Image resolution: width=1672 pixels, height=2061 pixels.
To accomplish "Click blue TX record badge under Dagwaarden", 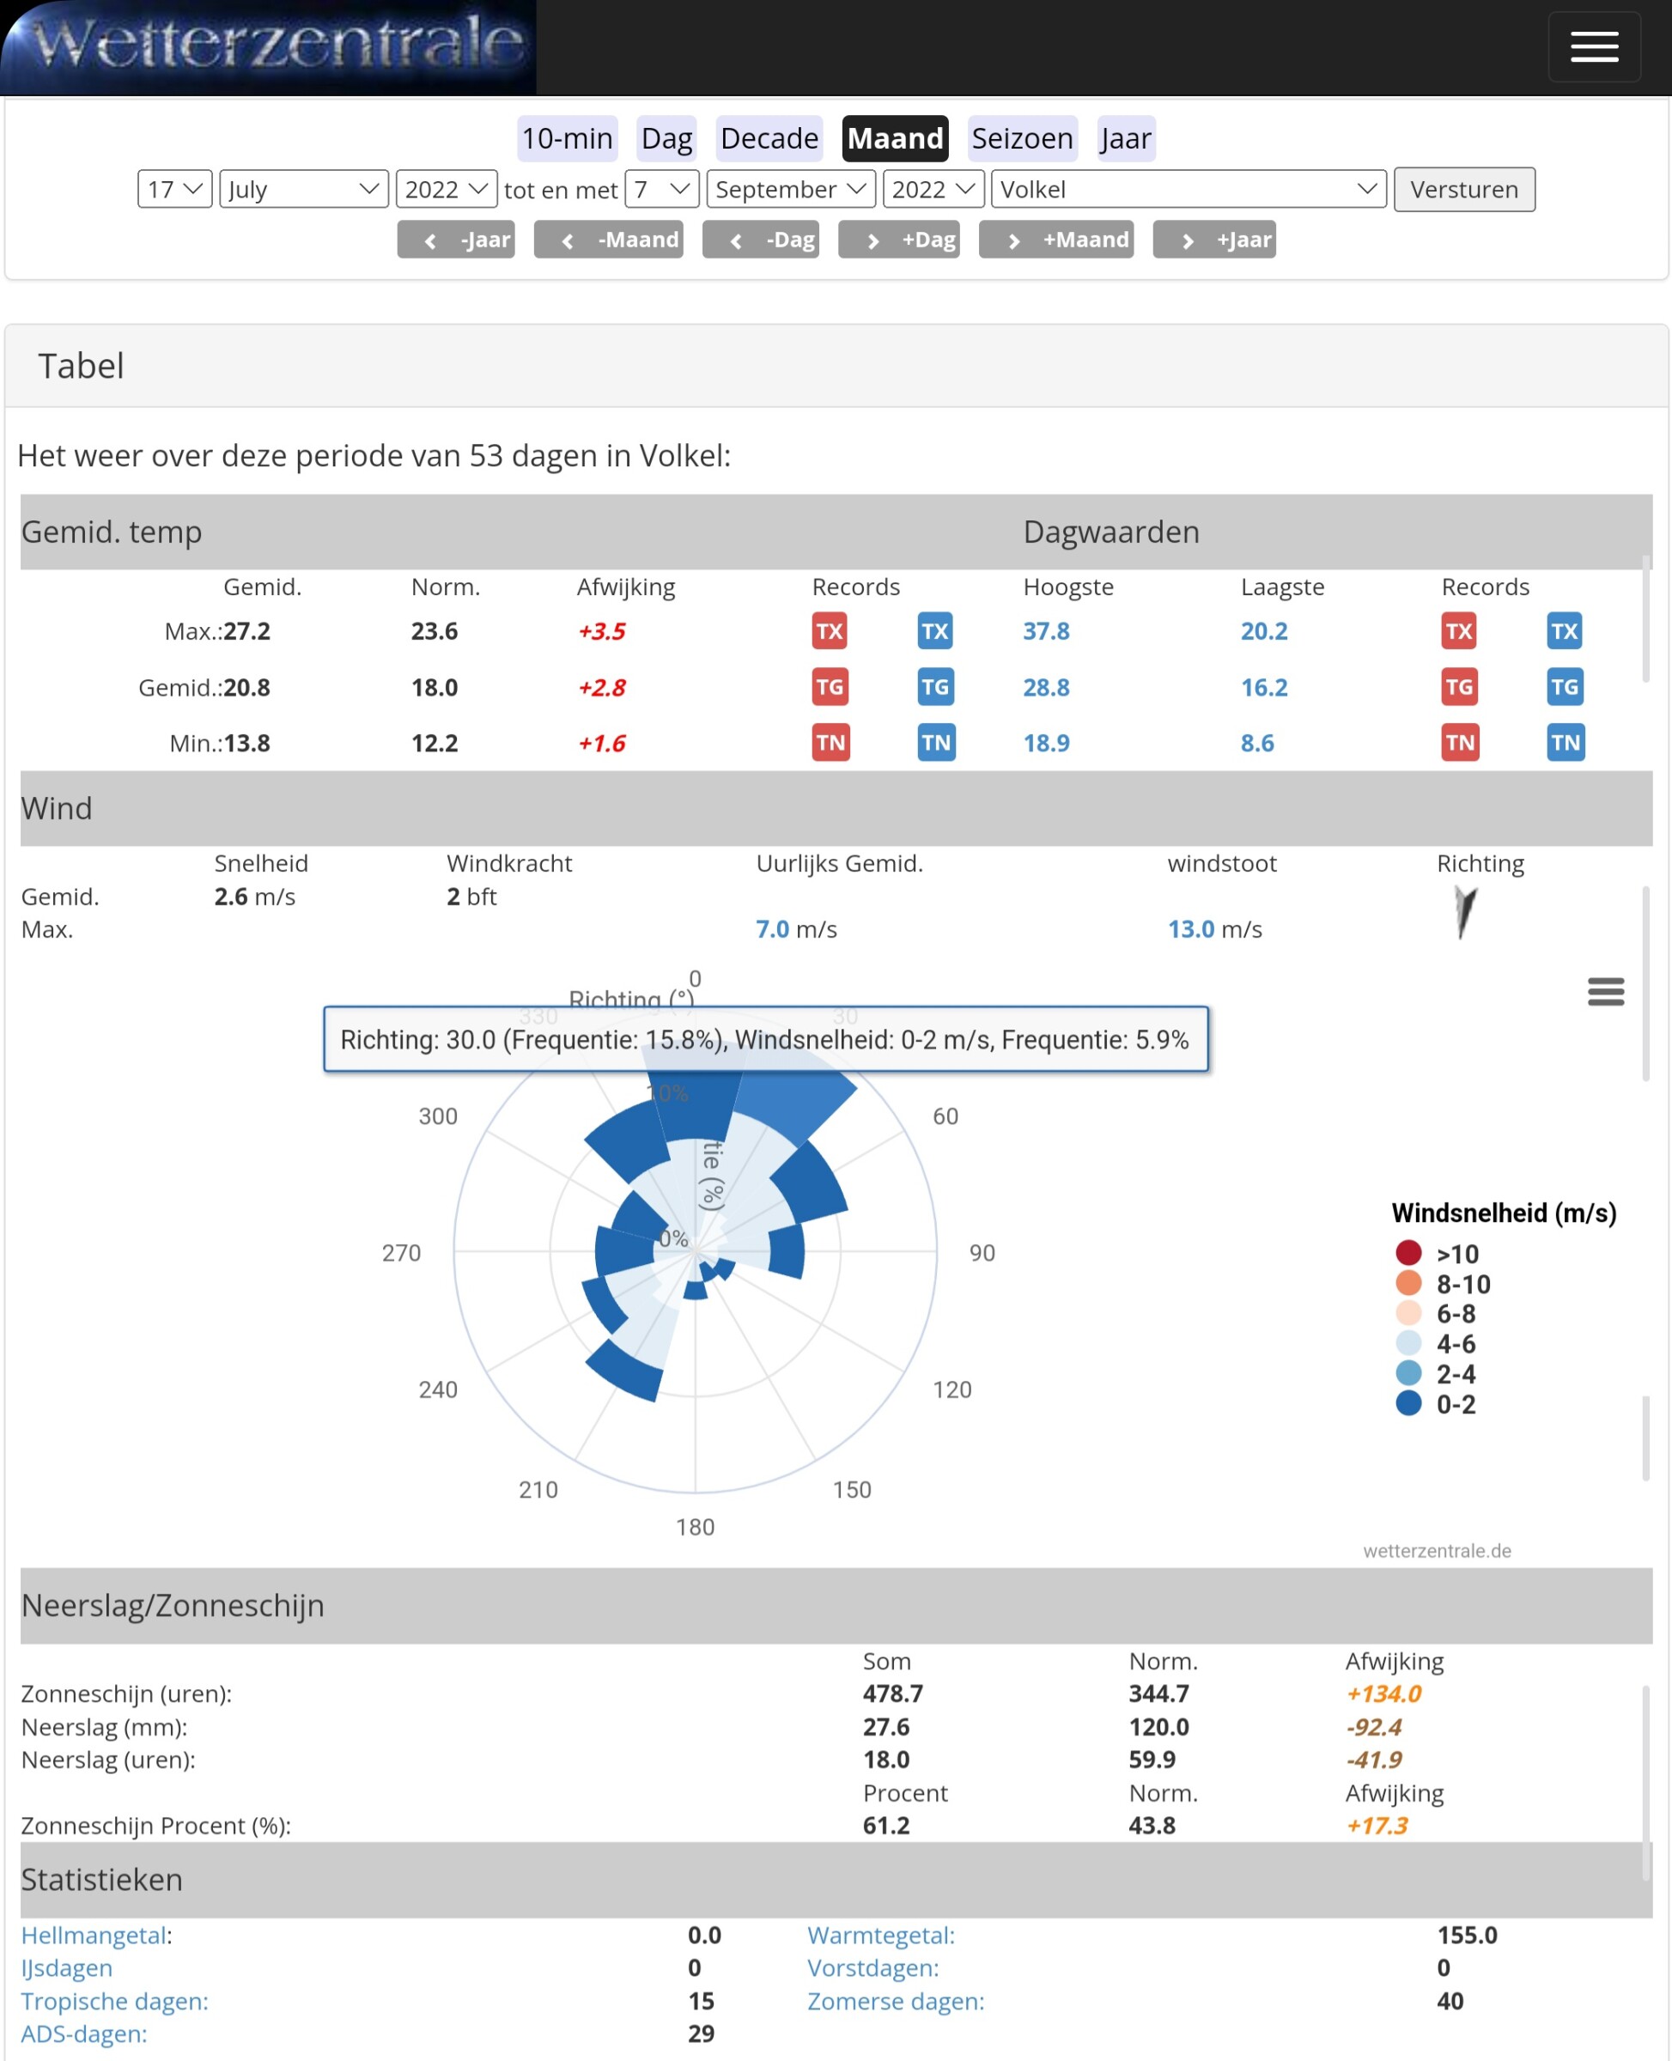I will tap(1563, 631).
